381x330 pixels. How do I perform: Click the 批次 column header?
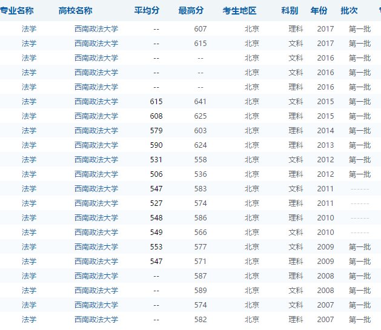coord(349,11)
